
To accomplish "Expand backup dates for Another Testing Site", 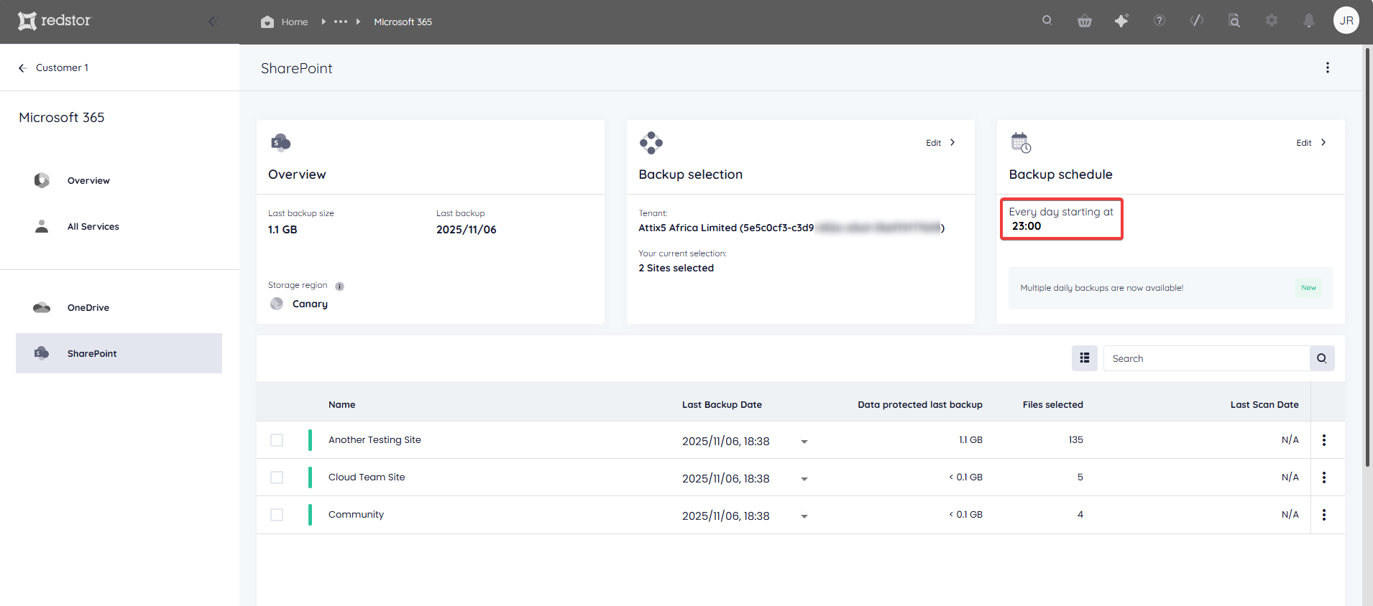I will pos(804,442).
